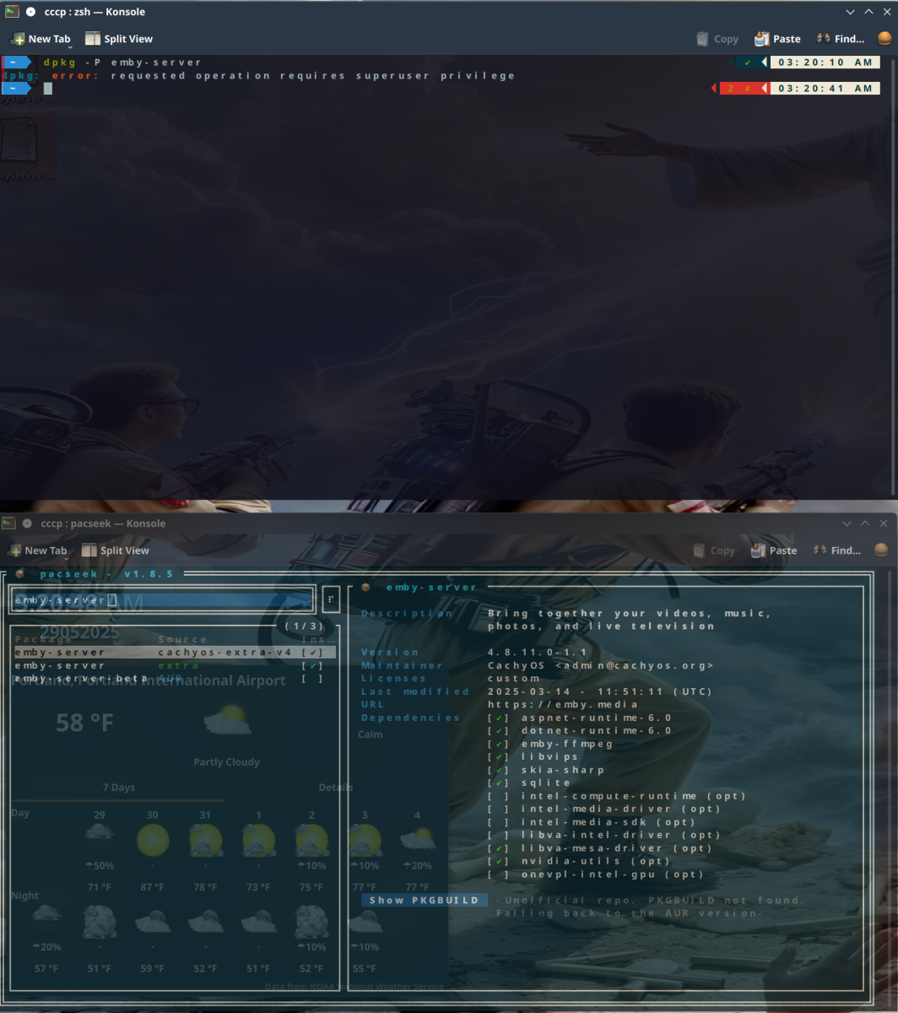Toggle the installed checkbox for emby-server cachyos-extra-v4
Image resolution: width=898 pixels, height=1013 pixels.
(x=312, y=652)
